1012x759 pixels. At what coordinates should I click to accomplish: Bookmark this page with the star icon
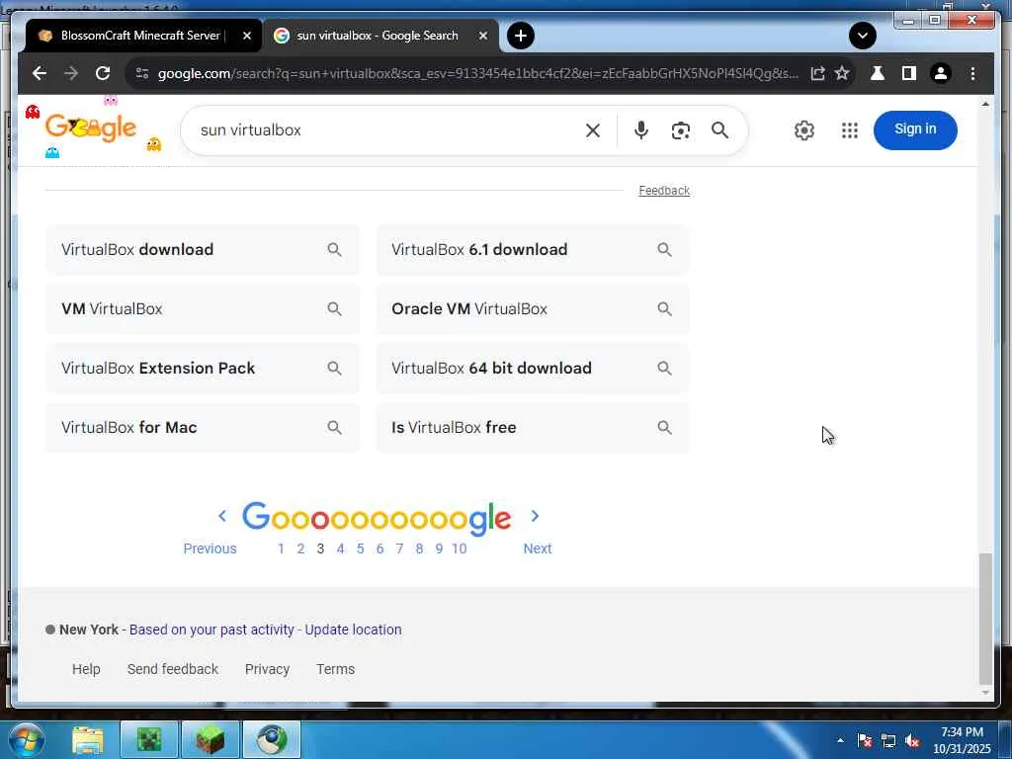coord(842,73)
